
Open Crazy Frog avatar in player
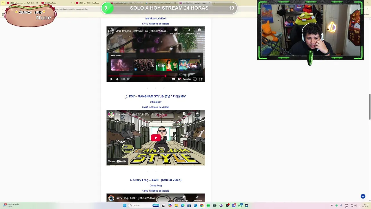(111, 198)
